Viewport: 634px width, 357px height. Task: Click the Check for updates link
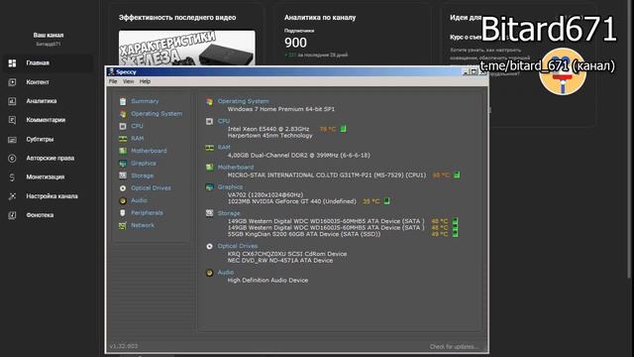tap(454, 346)
